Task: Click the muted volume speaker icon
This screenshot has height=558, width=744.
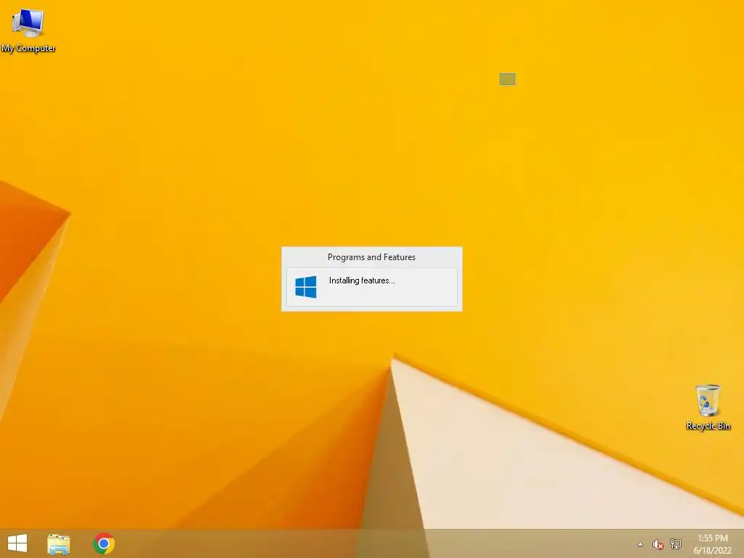Action: [658, 544]
